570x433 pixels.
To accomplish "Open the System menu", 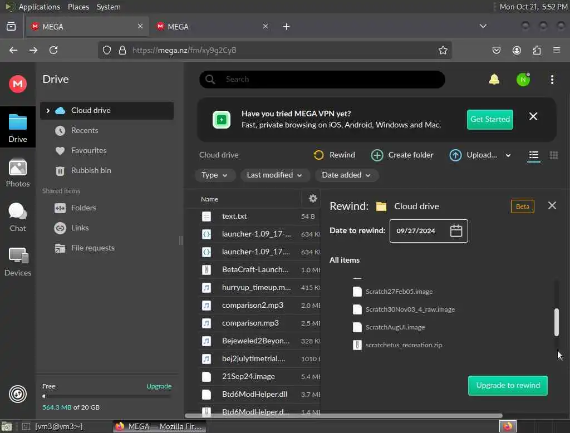I will [x=109, y=7].
